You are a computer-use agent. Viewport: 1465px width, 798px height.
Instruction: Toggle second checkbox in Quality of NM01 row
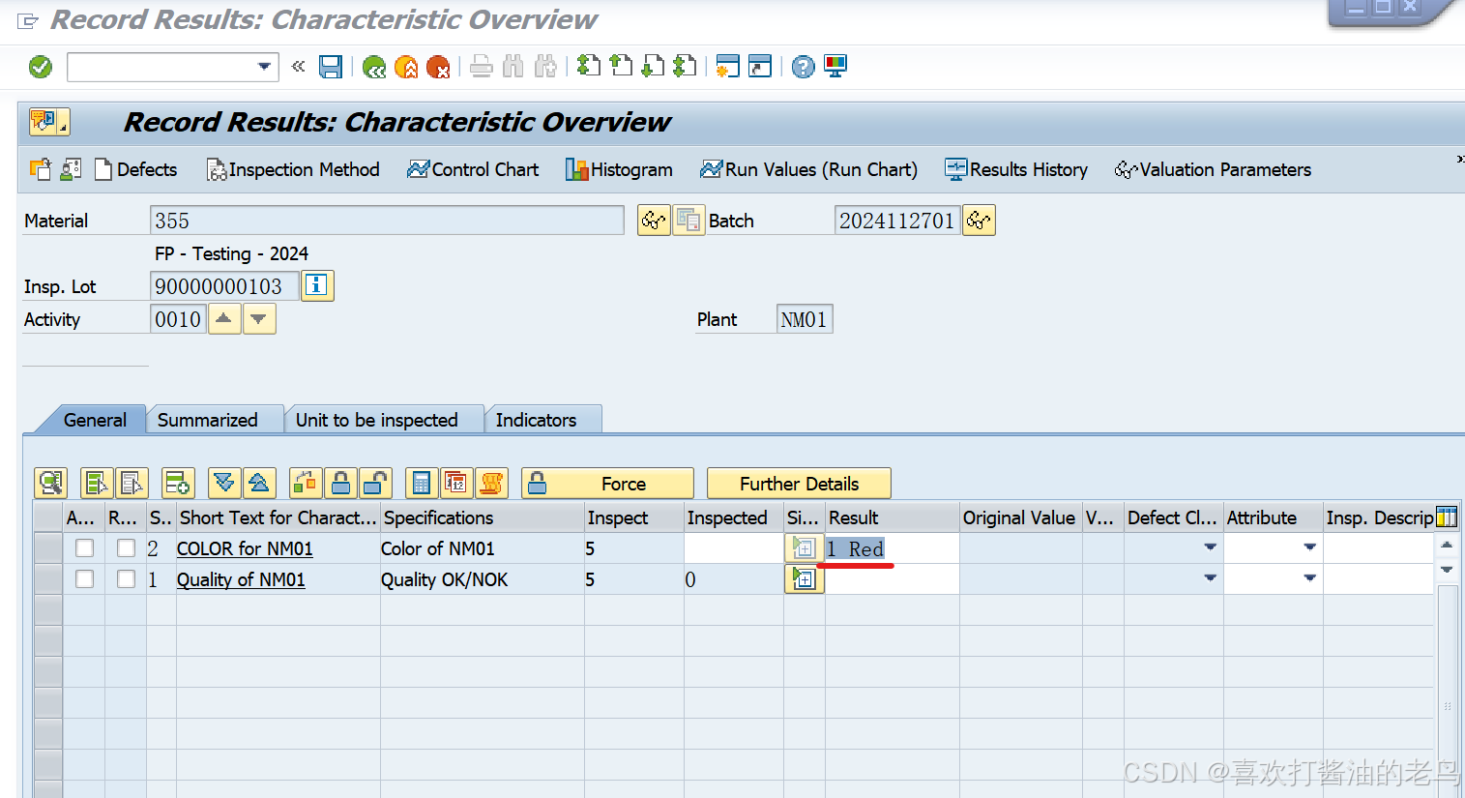(x=126, y=579)
